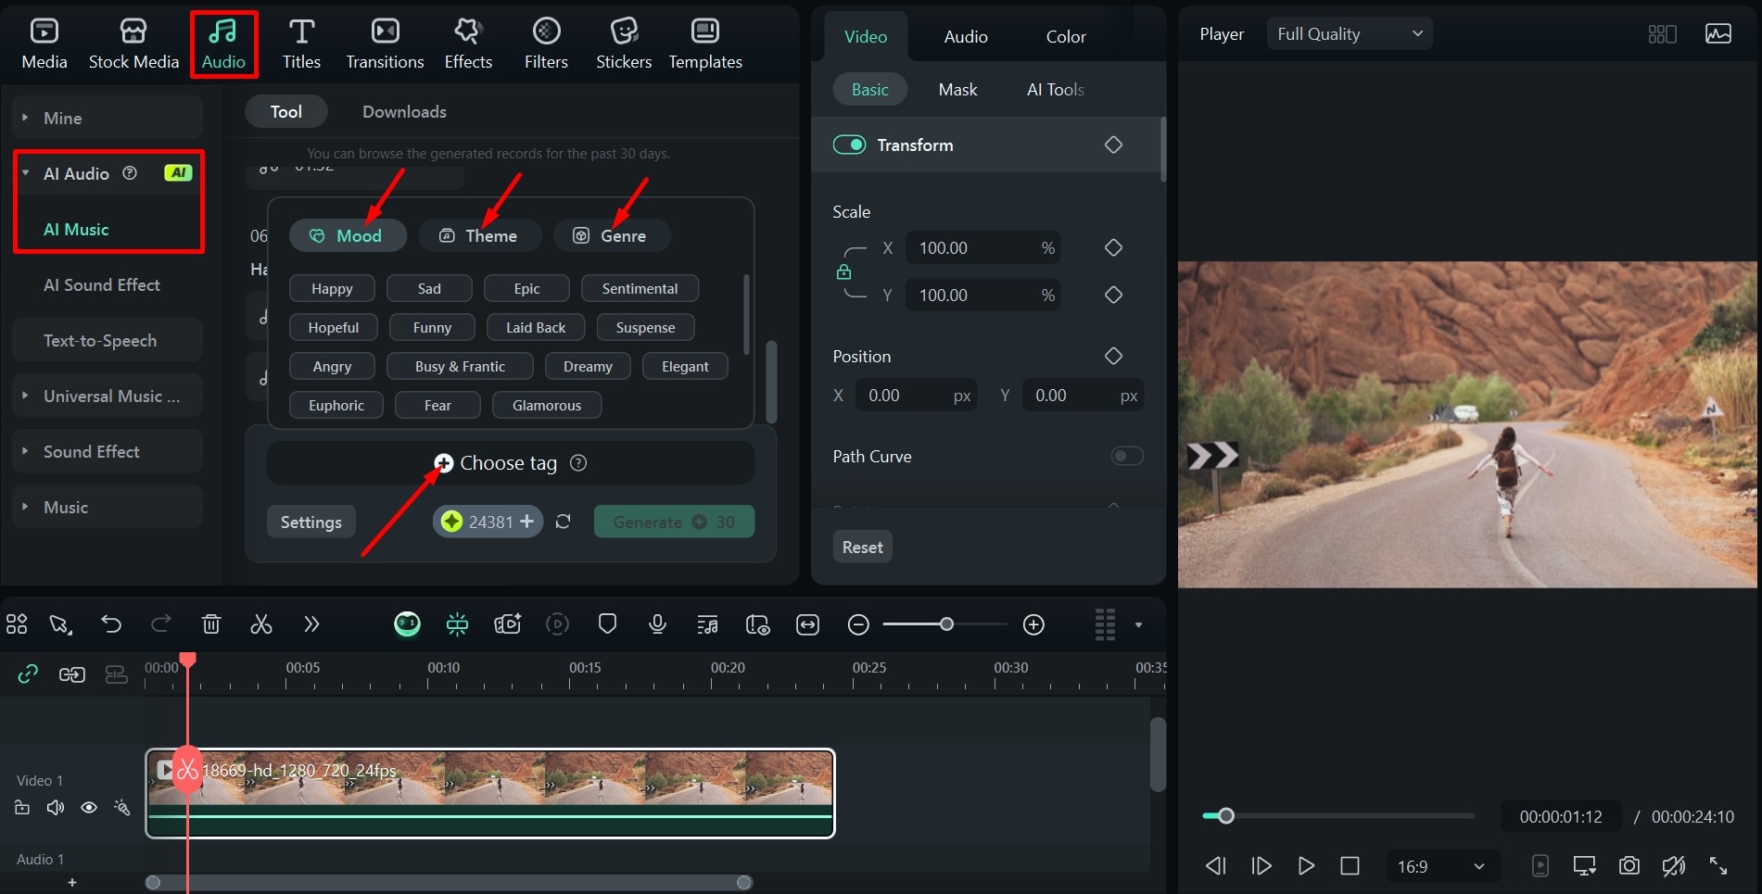The image size is (1762, 894).
Task: Click the voiceover microphone icon
Action: point(657,624)
